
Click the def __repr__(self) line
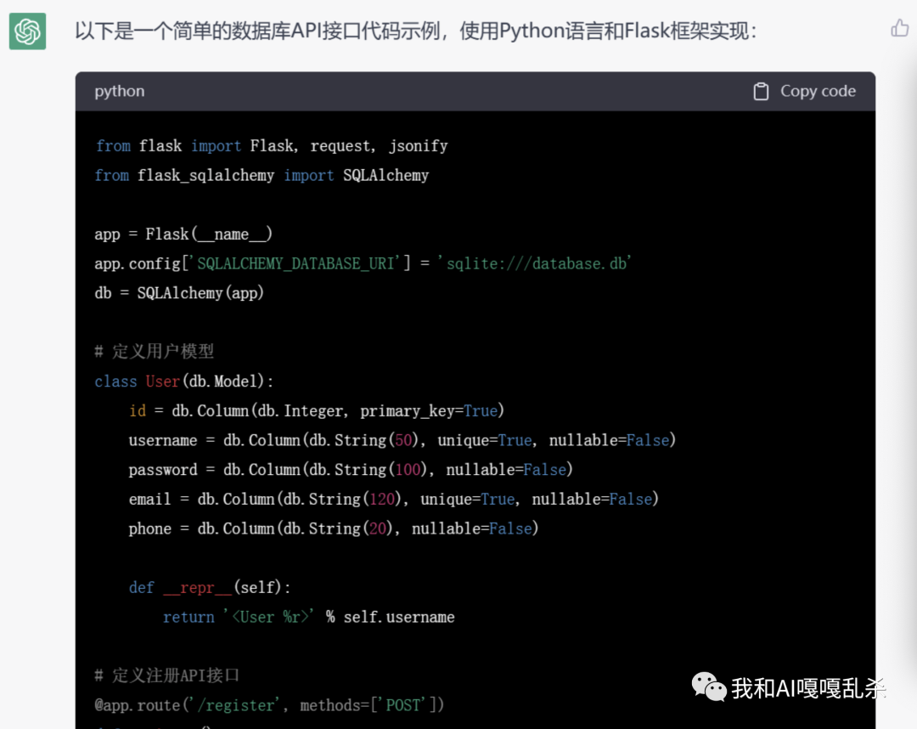click(210, 587)
